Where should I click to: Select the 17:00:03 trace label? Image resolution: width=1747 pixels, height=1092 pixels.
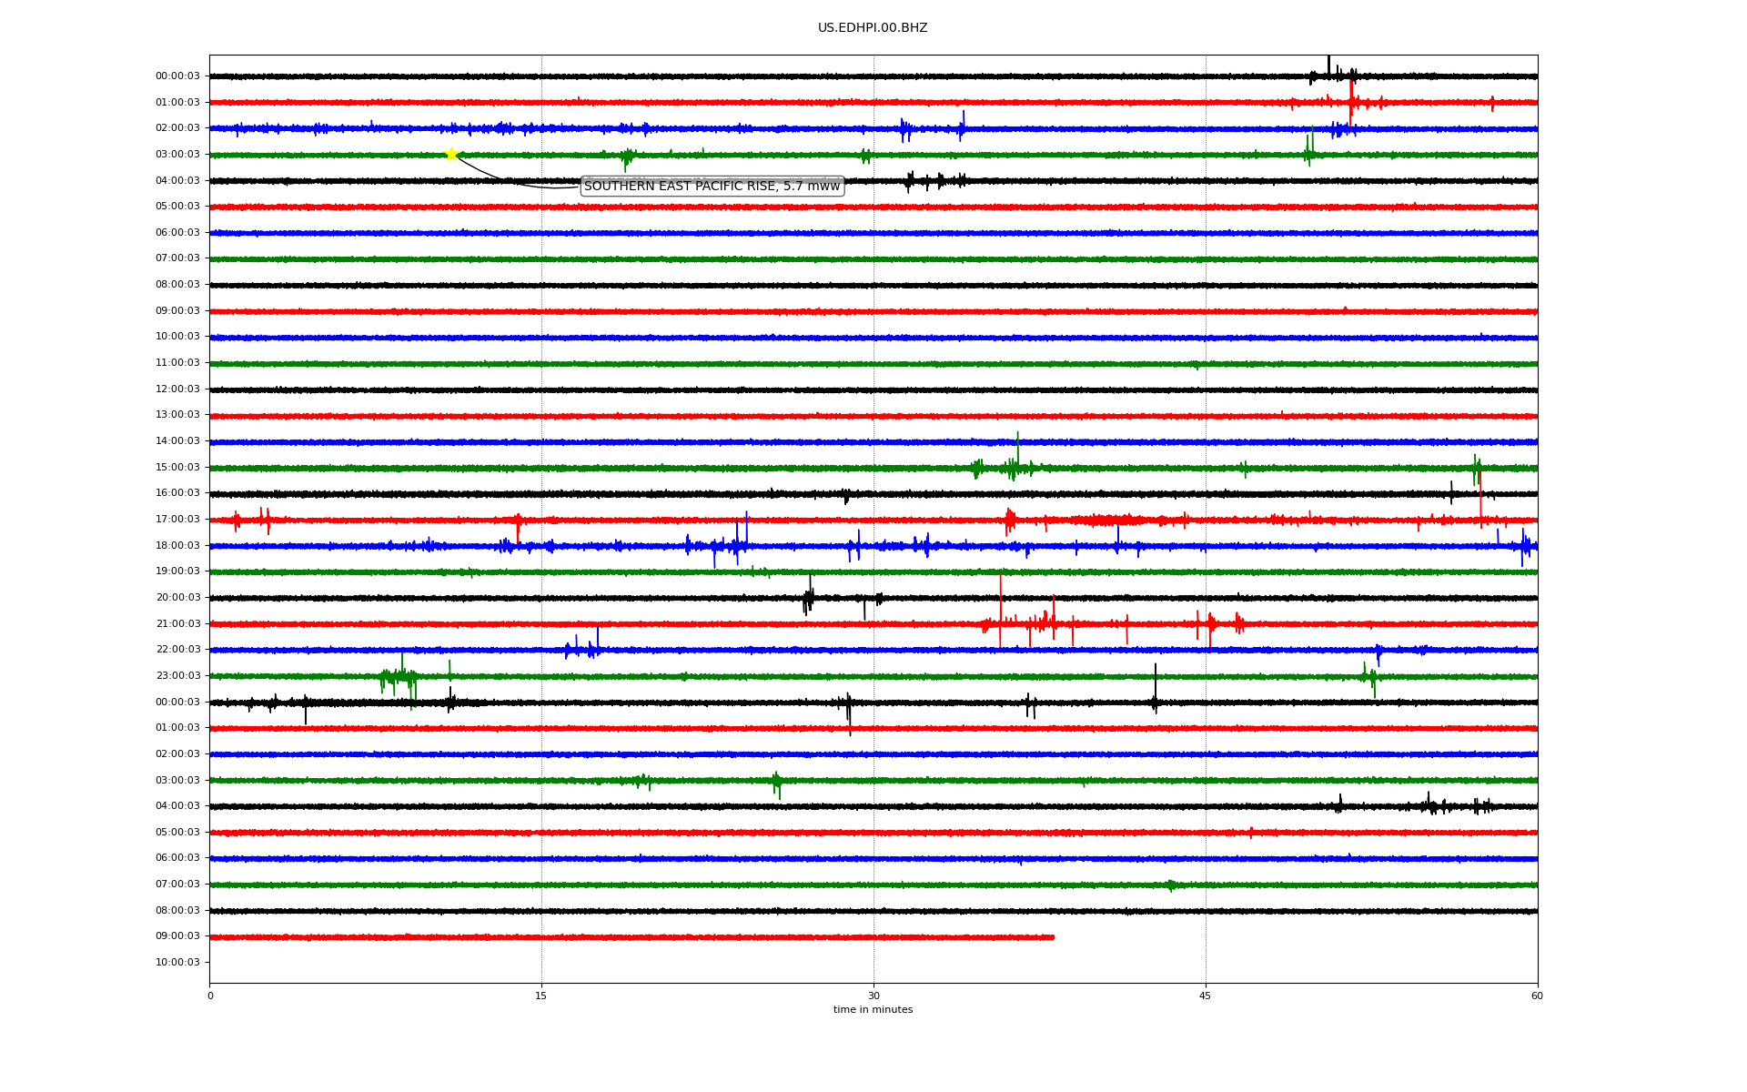[177, 520]
